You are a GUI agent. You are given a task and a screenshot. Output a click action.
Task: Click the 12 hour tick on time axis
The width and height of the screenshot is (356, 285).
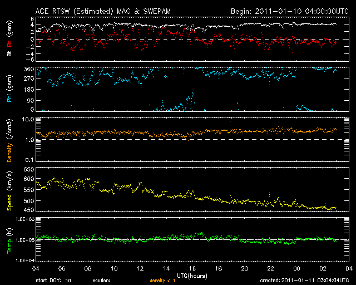pyautogui.click(x=140, y=268)
